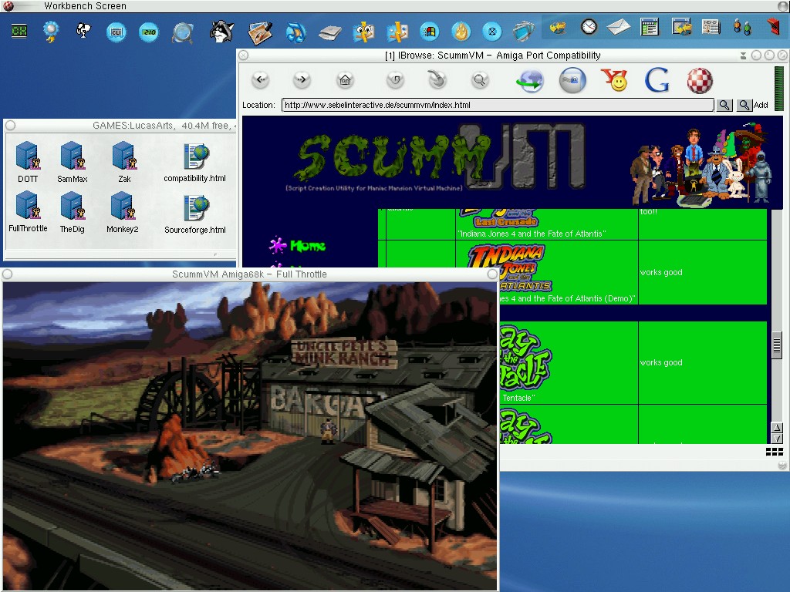
Task: Open the envelope mail icon in the dock
Action: pyautogui.click(x=618, y=27)
